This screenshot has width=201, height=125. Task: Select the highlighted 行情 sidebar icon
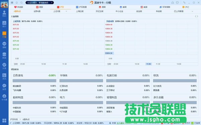(x=4, y=35)
